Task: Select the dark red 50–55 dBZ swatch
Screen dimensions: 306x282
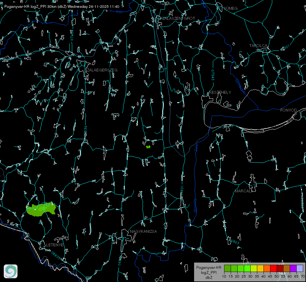Action: coord(280,268)
